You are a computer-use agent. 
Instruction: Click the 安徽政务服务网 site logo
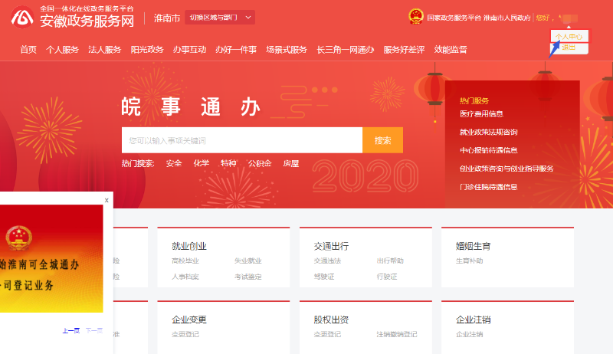pos(73,17)
